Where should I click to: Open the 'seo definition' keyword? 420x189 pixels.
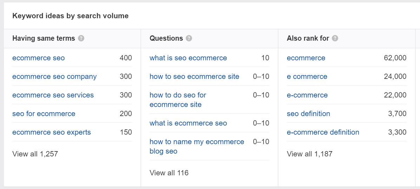click(x=308, y=114)
